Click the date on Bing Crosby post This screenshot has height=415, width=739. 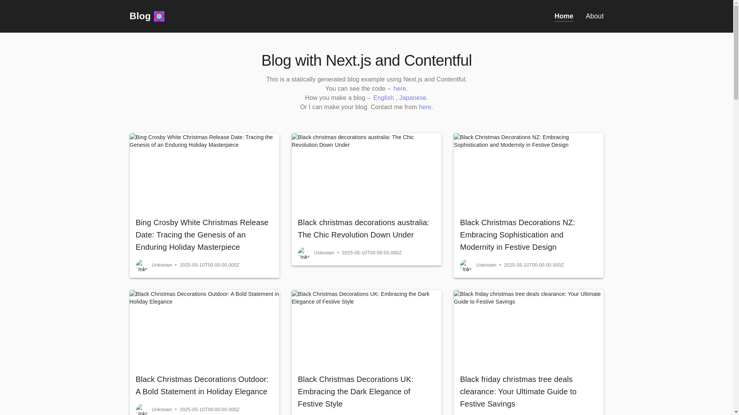tap(209, 265)
